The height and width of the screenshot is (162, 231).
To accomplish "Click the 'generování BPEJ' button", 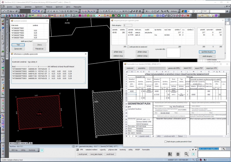I will 174,68.
